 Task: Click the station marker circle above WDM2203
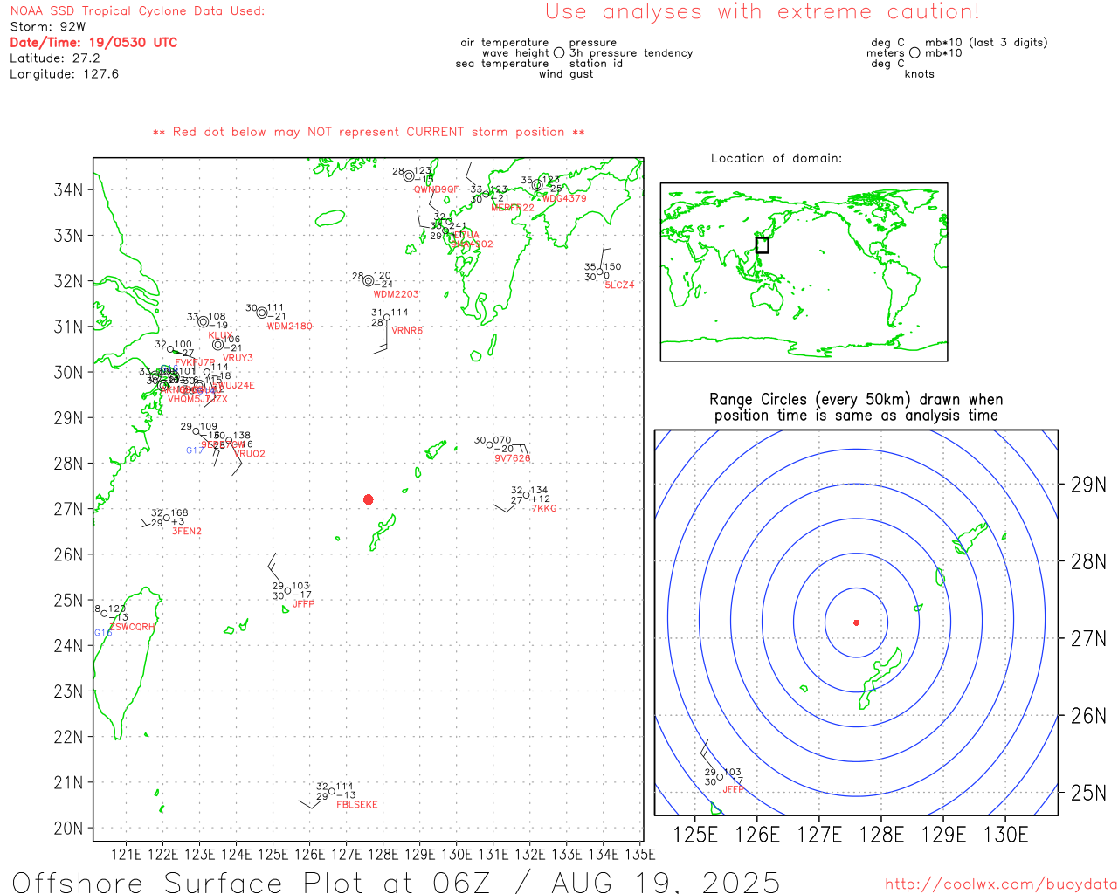tap(369, 281)
